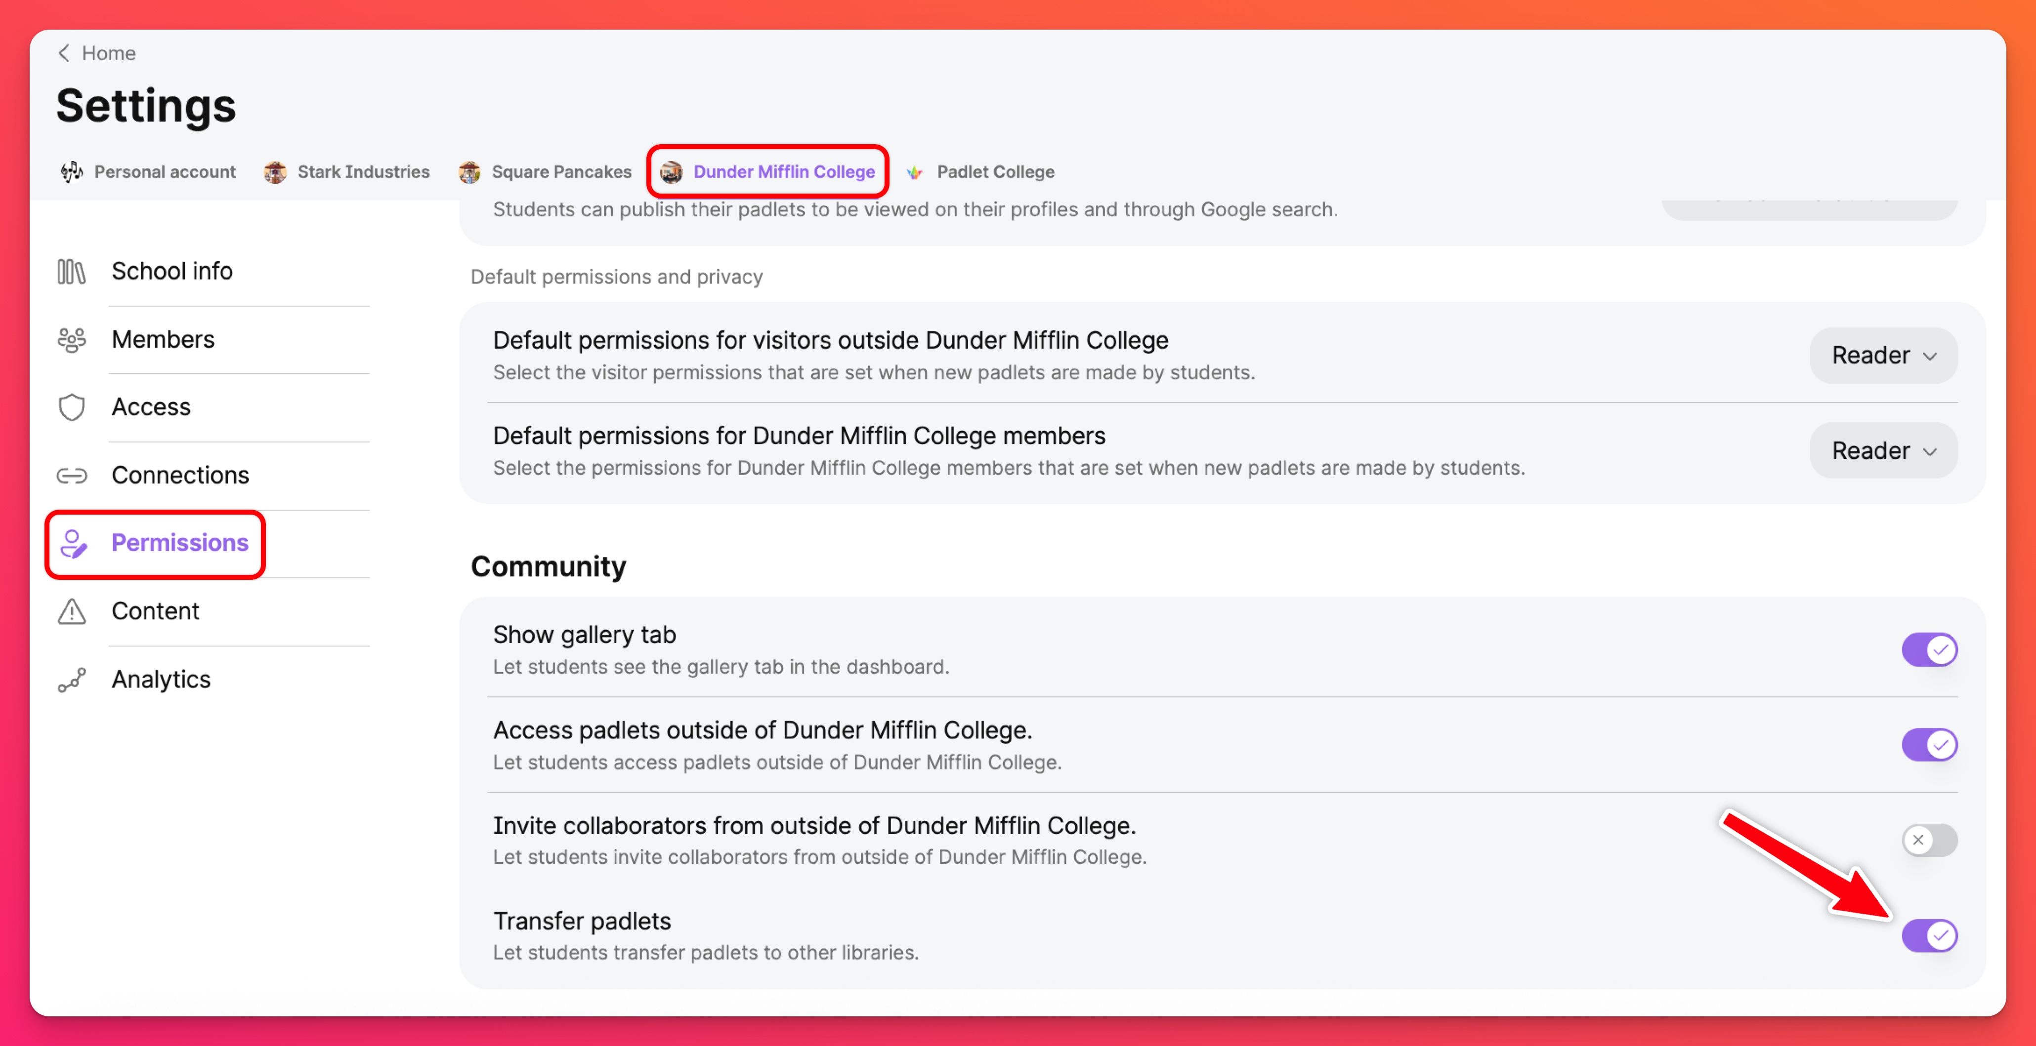The image size is (2036, 1046).
Task: Enable Invite collaborators from outside toggle
Action: pos(1928,840)
